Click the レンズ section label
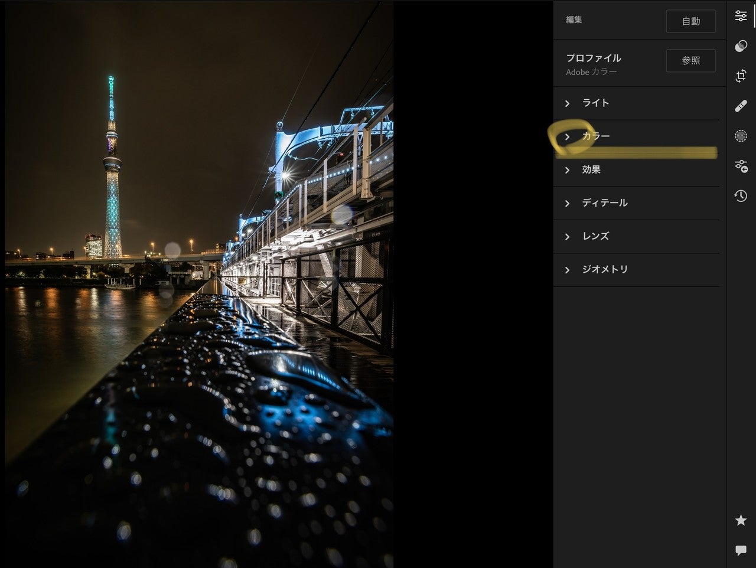The width and height of the screenshot is (756, 568). pyautogui.click(x=595, y=236)
